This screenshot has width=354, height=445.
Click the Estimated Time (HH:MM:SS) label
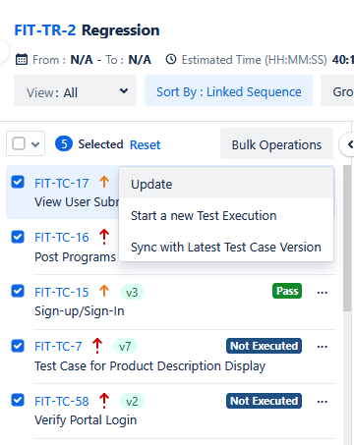click(255, 60)
